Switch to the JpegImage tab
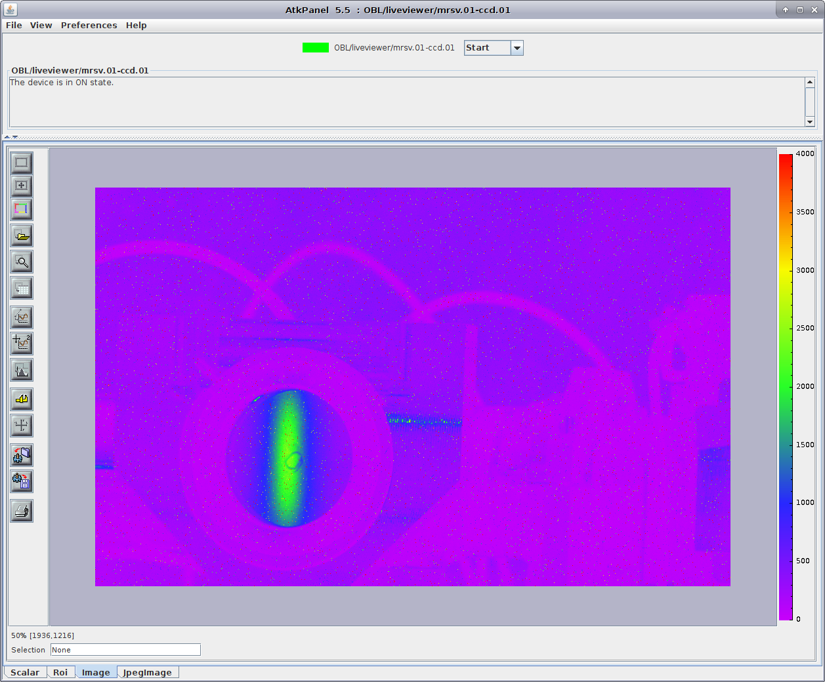Image resolution: width=825 pixels, height=682 pixels. (x=147, y=672)
